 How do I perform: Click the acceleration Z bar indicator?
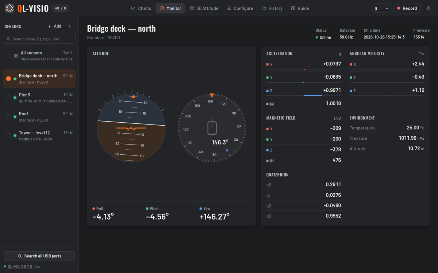pos(304,96)
